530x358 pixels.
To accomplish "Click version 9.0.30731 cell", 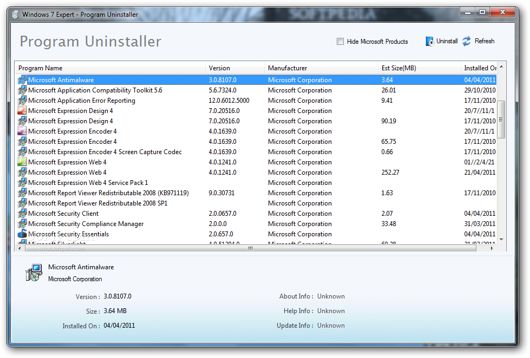I will 221,193.
